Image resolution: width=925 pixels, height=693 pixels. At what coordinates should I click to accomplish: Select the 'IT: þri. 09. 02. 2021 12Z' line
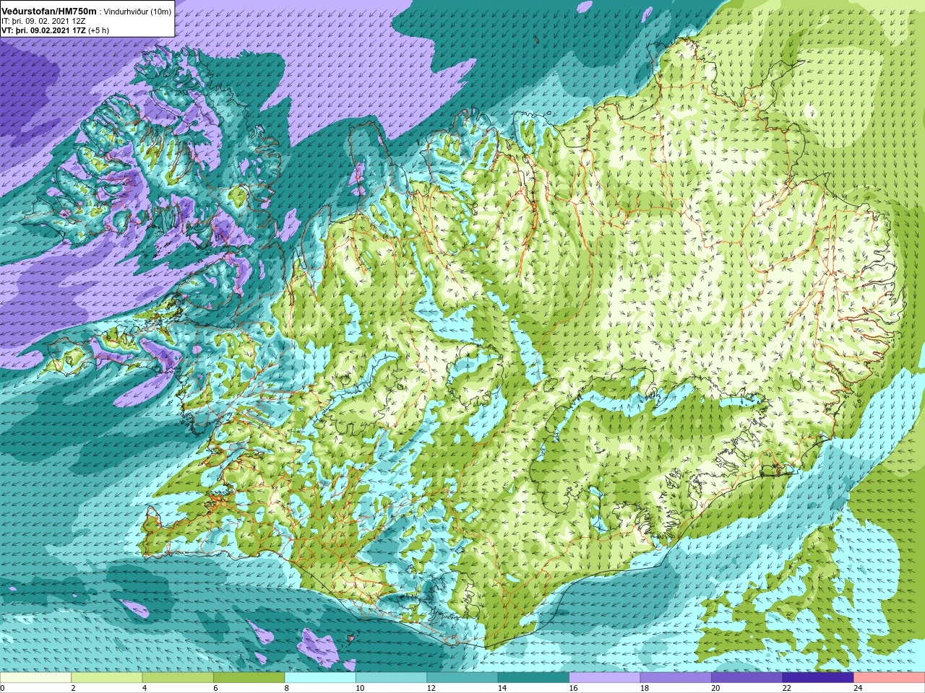click(x=43, y=21)
